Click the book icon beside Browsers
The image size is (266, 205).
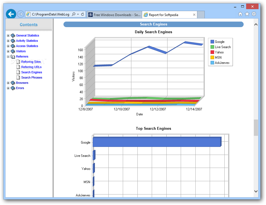[13, 83]
